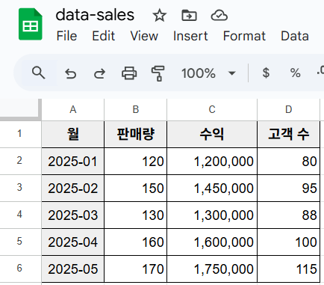Select the '고객 수' header cell
Viewport: 324px width, 285px height.
289,134
